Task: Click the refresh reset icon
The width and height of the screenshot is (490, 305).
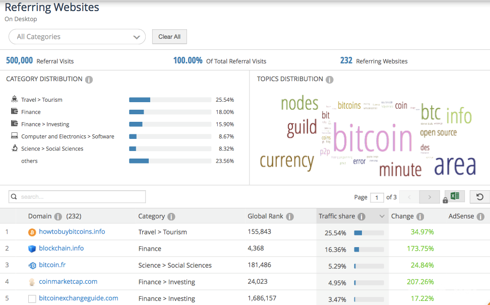Action: pos(480,197)
